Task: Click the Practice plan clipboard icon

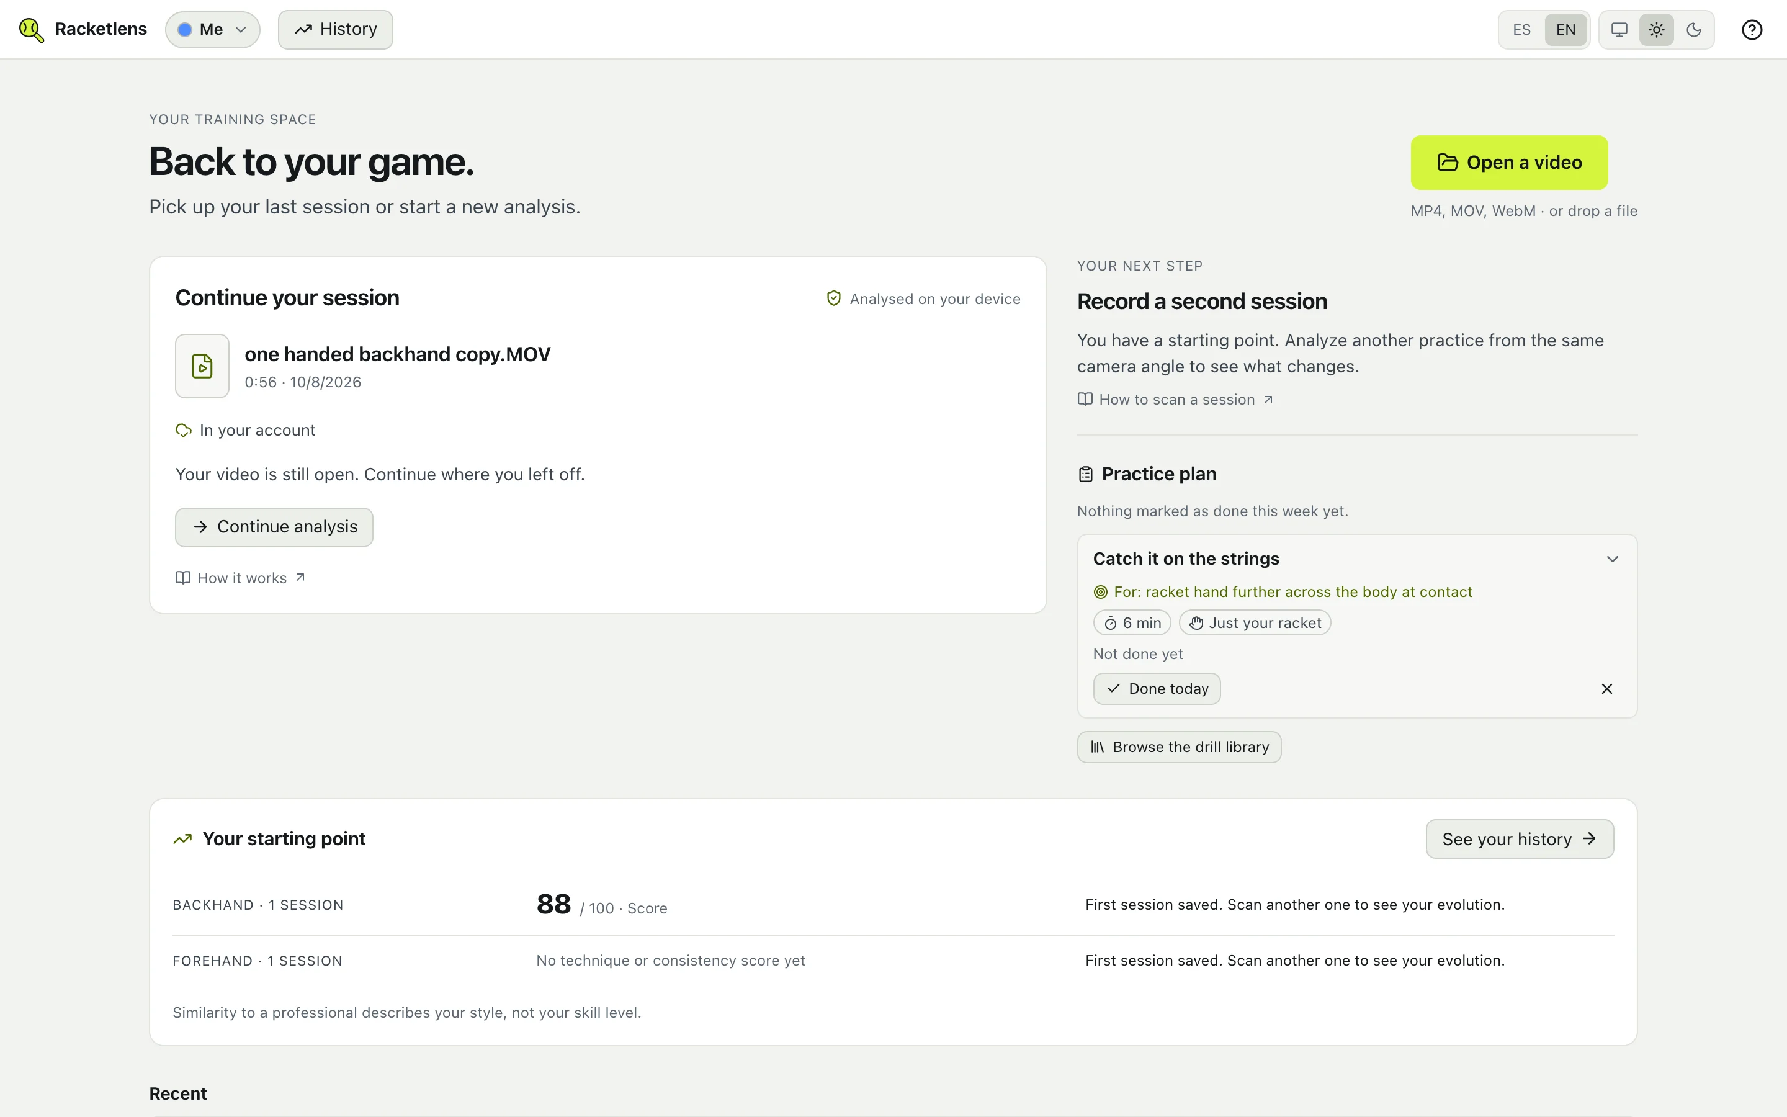Action: tap(1085, 474)
